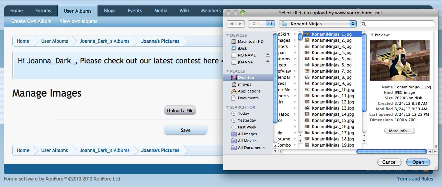Click the Upload a File button
This screenshot has width=442, height=187.
point(180,111)
